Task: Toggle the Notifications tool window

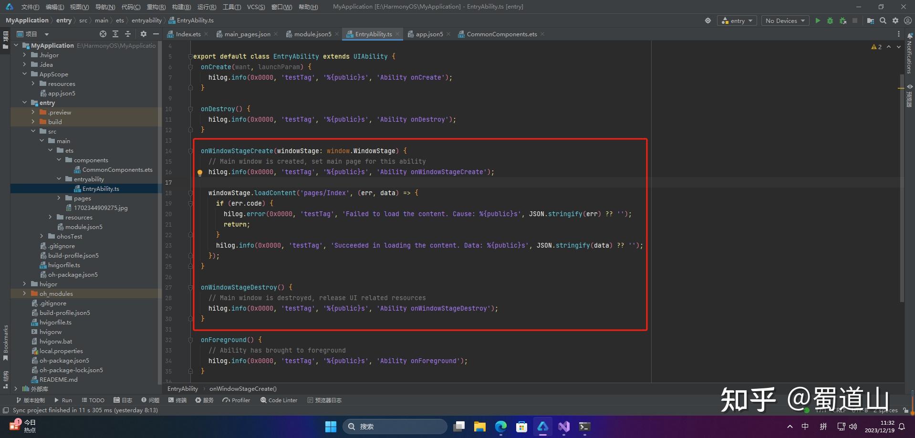Action: (909, 55)
